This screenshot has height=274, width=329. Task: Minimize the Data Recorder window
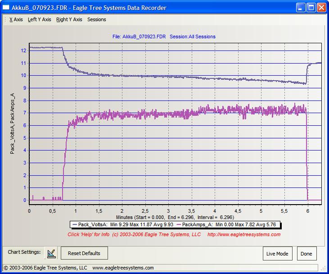coord(301,8)
